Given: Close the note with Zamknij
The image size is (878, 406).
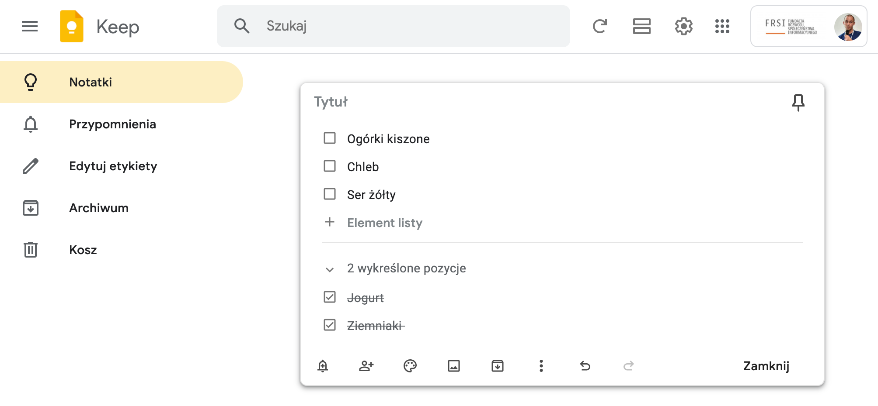Looking at the screenshot, I should [x=766, y=366].
